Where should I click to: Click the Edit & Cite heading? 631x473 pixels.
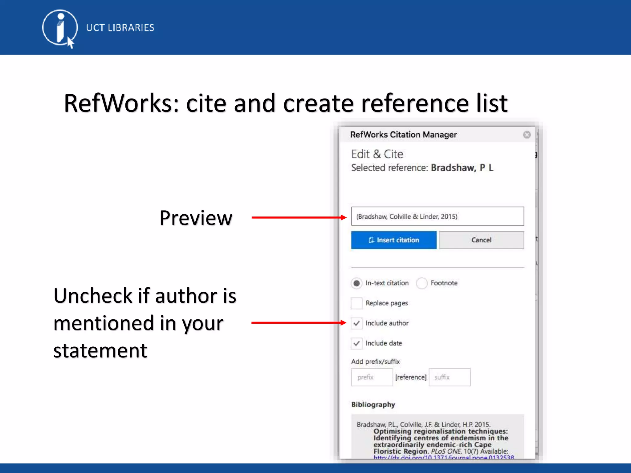click(377, 154)
